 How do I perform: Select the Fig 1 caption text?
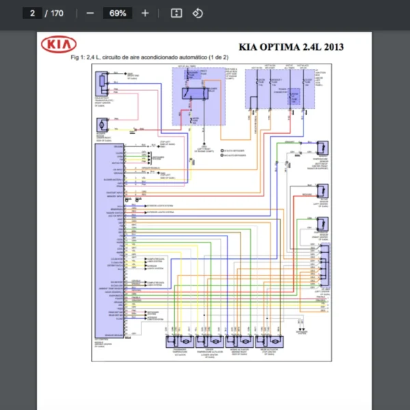[150, 57]
